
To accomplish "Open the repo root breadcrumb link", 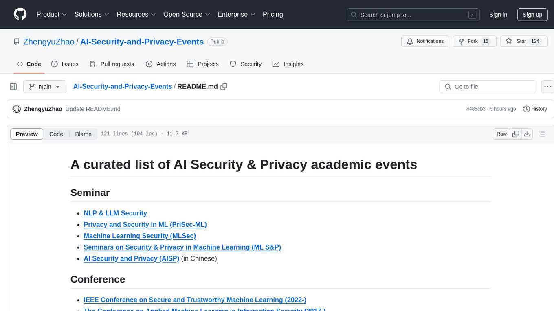I will 123,86.
